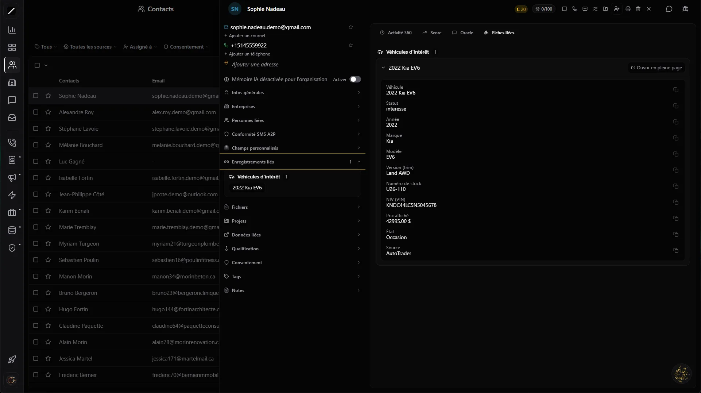This screenshot has width=701, height=393.
Task: Click the task checklist icon in contact header
Action: click(595, 9)
